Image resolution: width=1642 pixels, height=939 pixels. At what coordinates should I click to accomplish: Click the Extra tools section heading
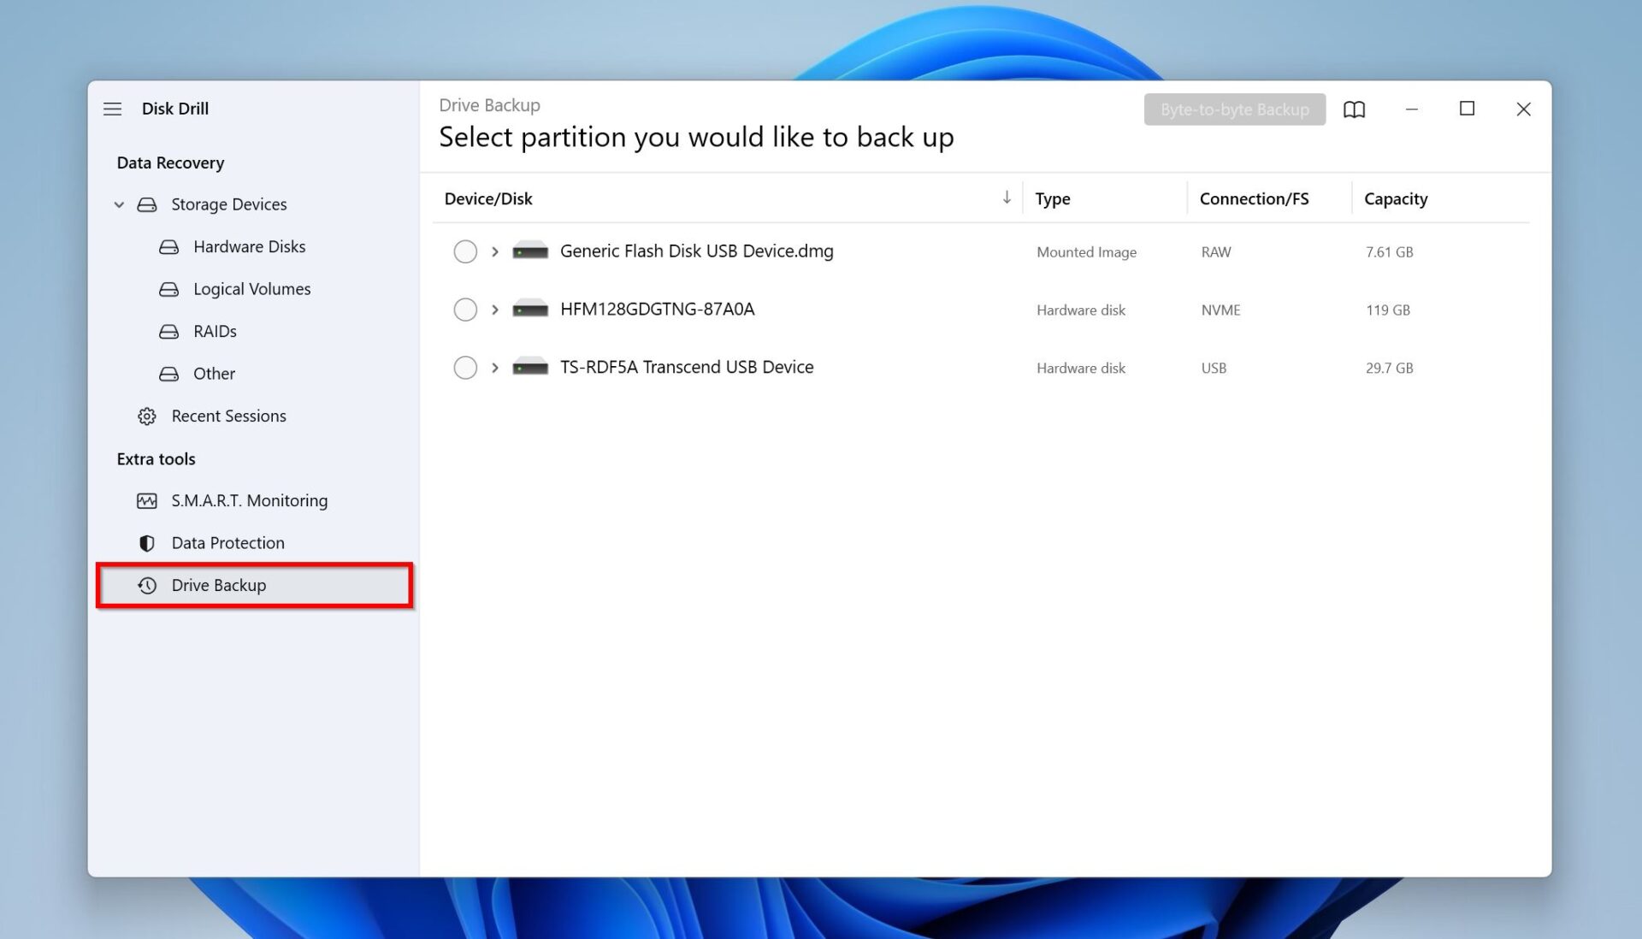click(x=156, y=459)
